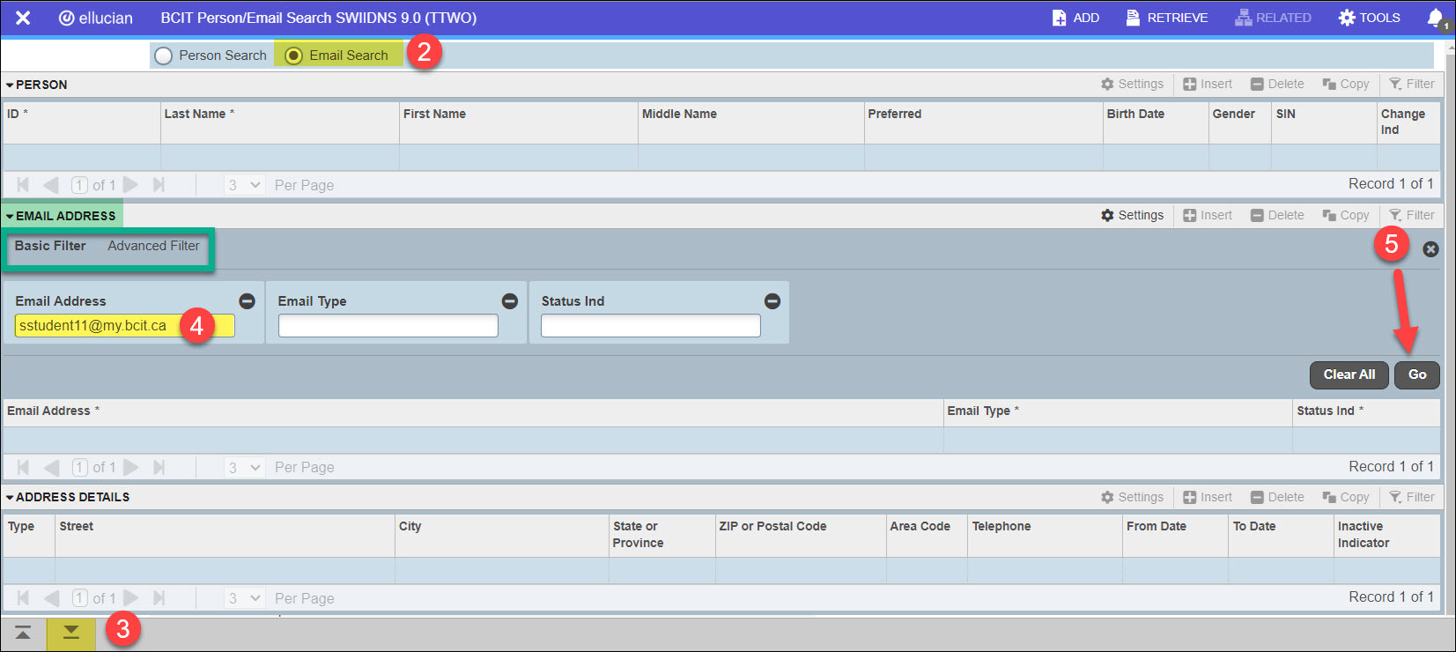
Task: Click Insert in the ADDRESS DETAILS section
Action: click(1208, 497)
